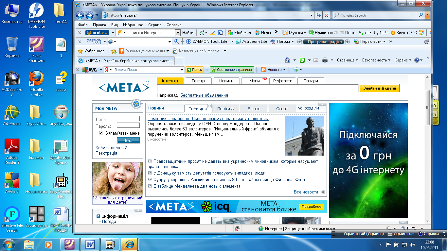This screenshot has height=251, width=447.
Task: Click the volume speaker icon in the system tray
Action: click(412, 244)
